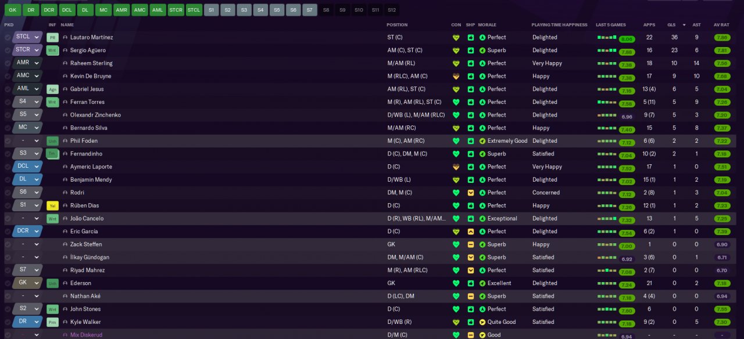744x339 pixels.
Task: Click the match sharpness icon for Zack Steffen
Action: click(470, 244)
